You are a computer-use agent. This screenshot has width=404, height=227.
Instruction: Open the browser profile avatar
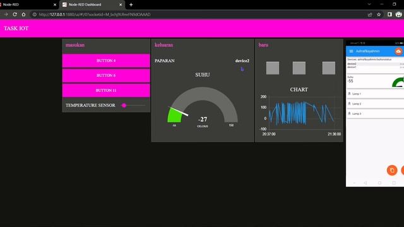pos(398,15)
